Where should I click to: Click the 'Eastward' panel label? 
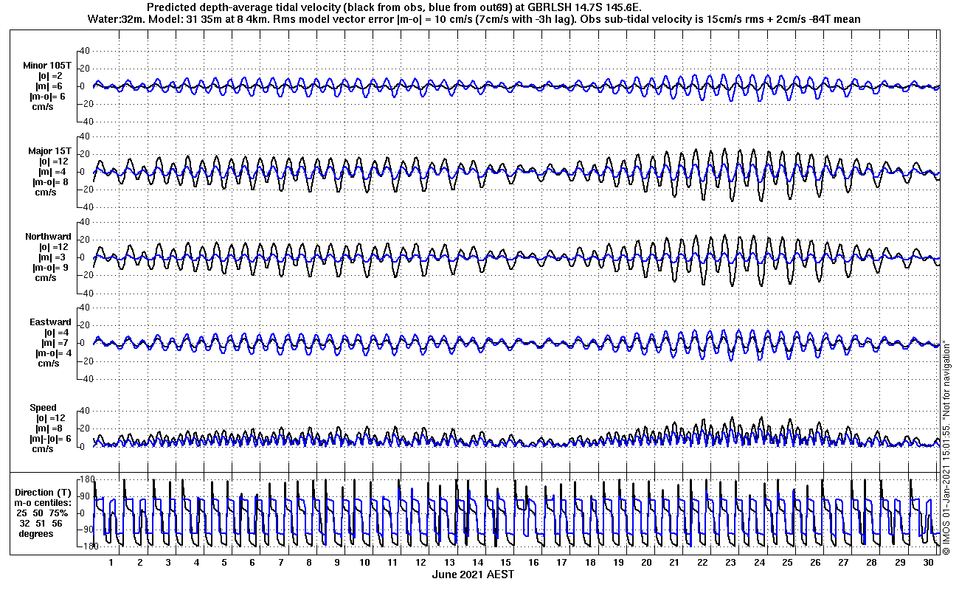[50, 322]
